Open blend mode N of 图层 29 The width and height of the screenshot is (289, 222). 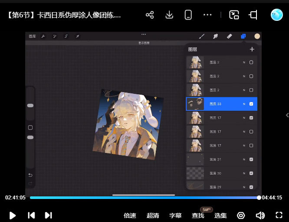tap(244, 187)
